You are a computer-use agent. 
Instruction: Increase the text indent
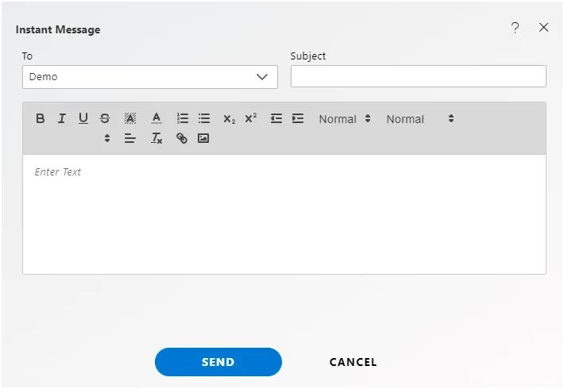(x=298, y=118)
